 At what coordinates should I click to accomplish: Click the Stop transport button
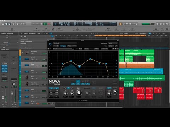[x=41, y=24]
